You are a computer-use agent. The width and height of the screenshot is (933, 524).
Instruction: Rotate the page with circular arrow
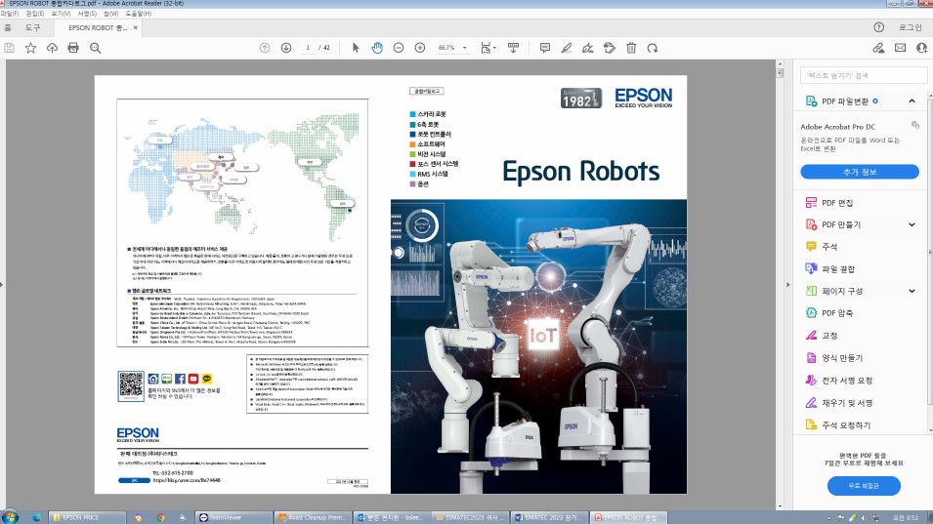pos(653,48)
